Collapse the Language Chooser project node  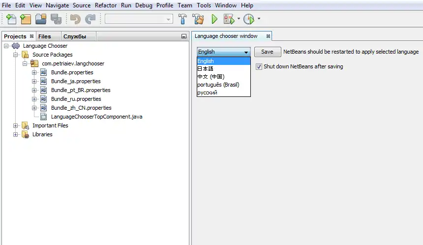(x=6, y=46)
